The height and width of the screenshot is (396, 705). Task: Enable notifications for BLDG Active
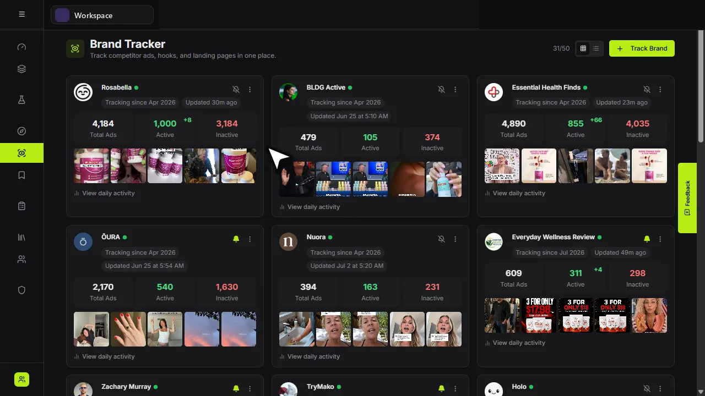point(441,90)
